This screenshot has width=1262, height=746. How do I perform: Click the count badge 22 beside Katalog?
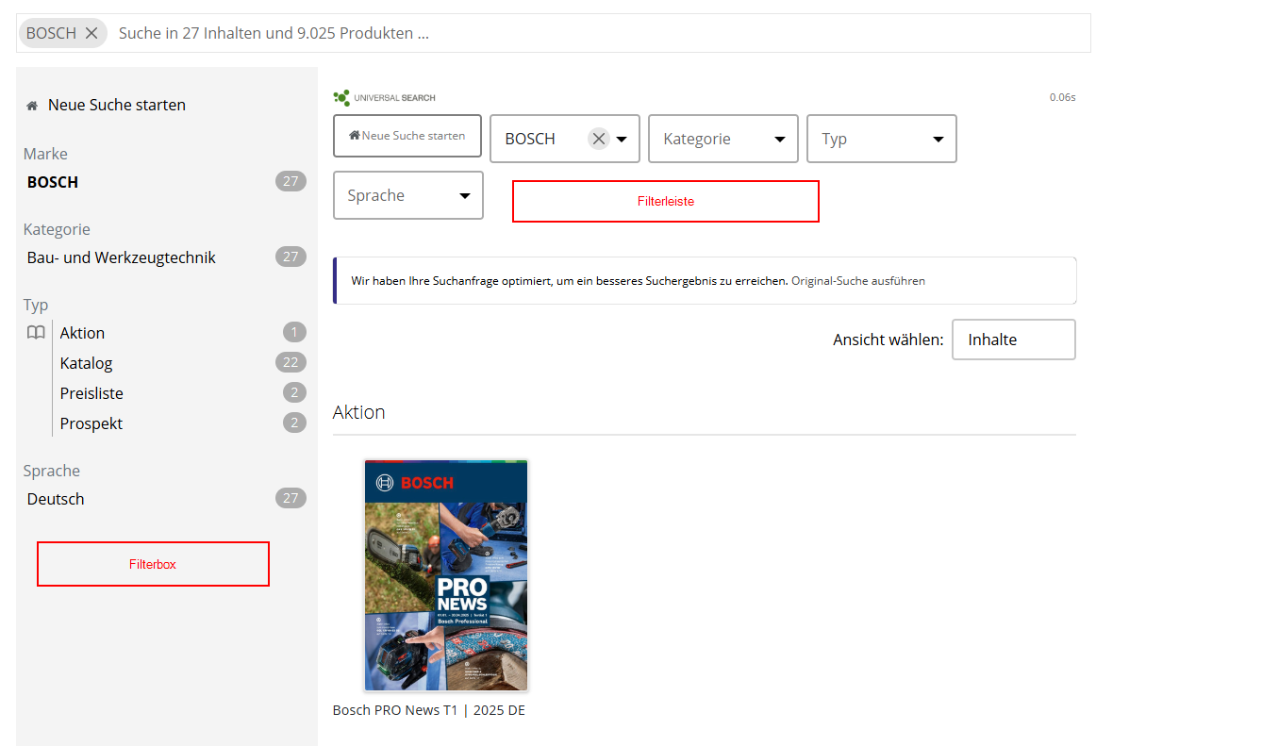click(291, 362)
